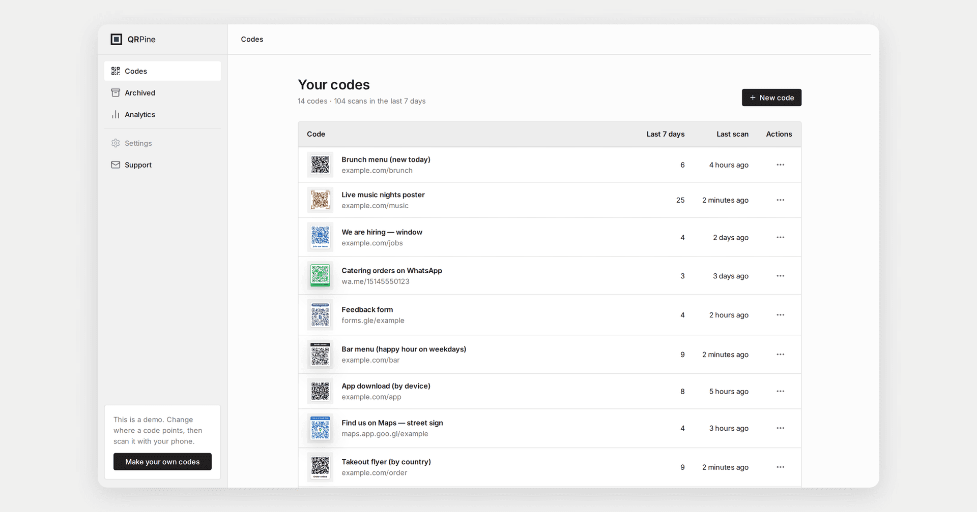The height and width of the screenshot is (512, 977).
Task: Open actions menu for Find us on Maps row
Action: [781, 428]
